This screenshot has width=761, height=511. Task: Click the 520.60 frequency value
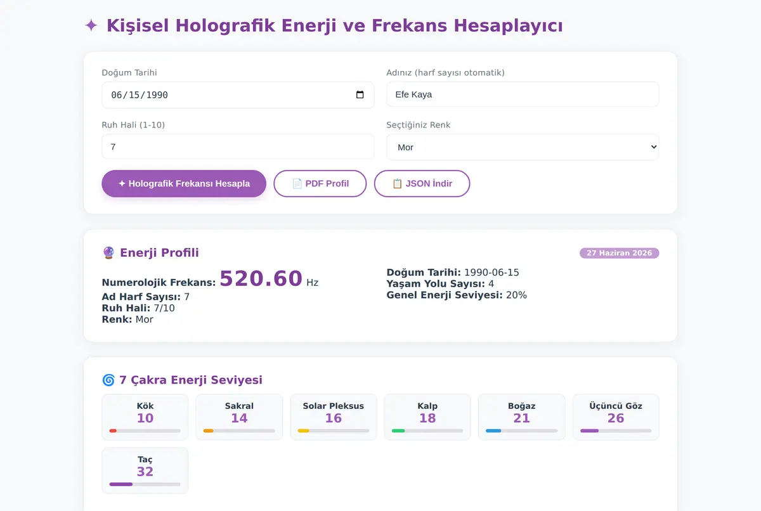click(261, 279)
